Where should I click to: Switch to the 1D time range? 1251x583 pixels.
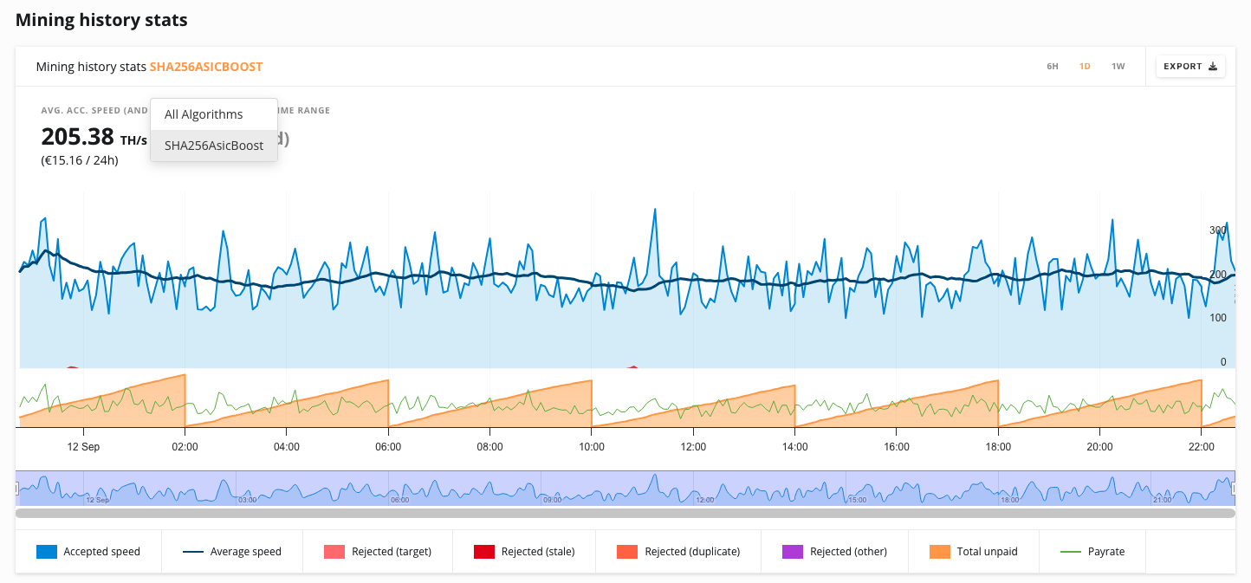[x=1085, y=67]
